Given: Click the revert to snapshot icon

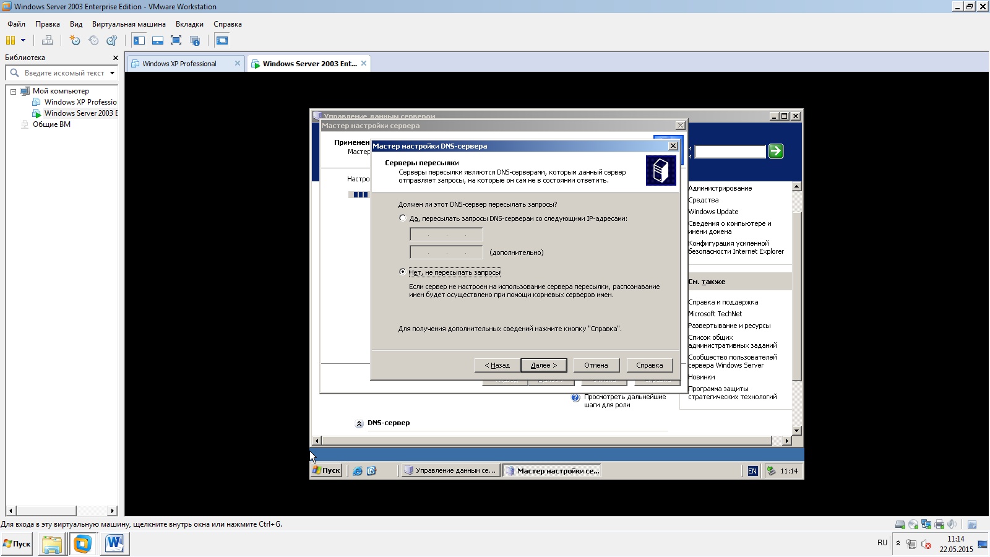Looking at the screenshot, I should coord(93,40).
